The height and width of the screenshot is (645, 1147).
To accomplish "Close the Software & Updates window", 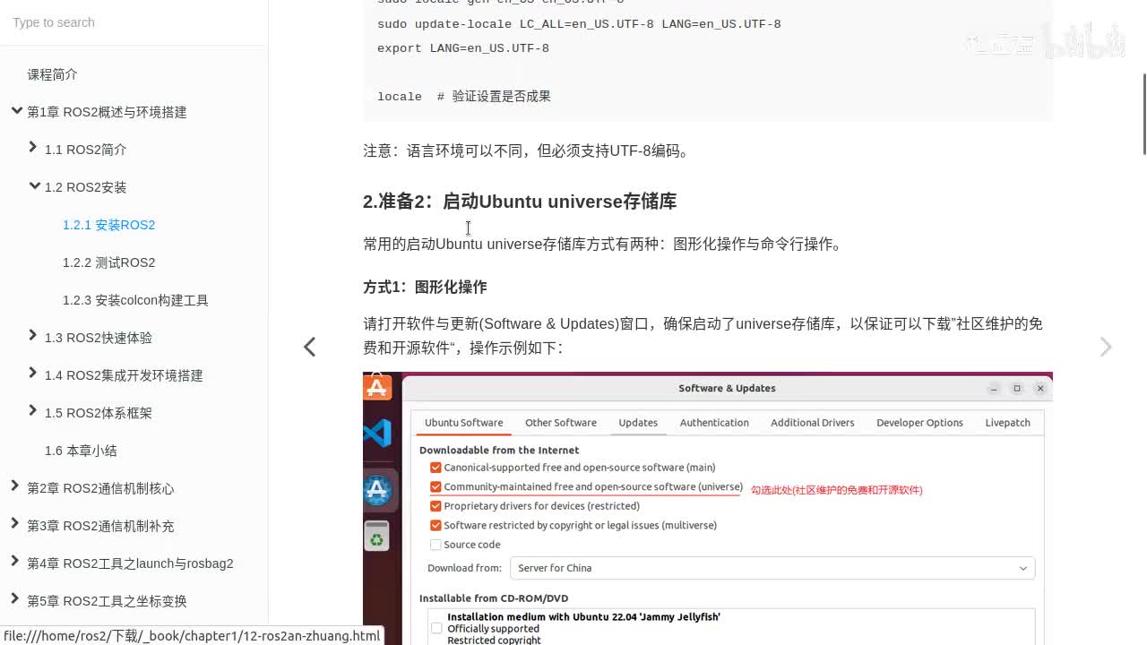I will (1040, 388).
